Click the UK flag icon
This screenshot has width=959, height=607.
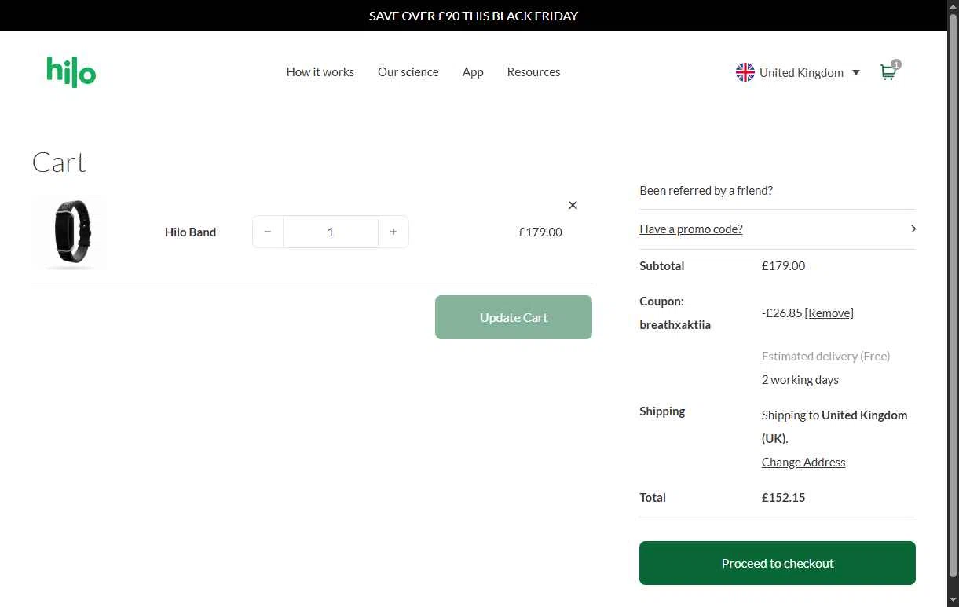745,72
